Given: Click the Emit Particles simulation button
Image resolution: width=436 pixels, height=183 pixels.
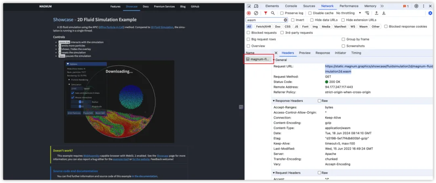Looking at the screenshot, I should point(74,113).
